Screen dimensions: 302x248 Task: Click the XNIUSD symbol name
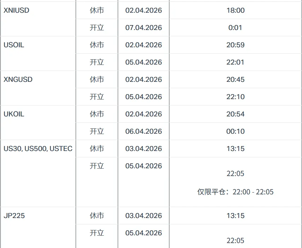(16, 10)
